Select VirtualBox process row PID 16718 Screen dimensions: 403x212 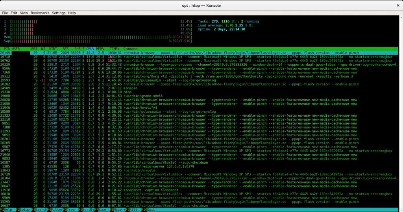tap(199, 57)
